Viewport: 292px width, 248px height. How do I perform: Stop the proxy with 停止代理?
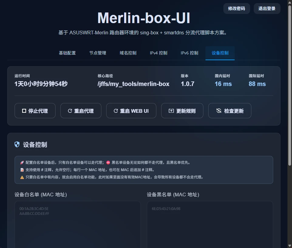[35, 111]
